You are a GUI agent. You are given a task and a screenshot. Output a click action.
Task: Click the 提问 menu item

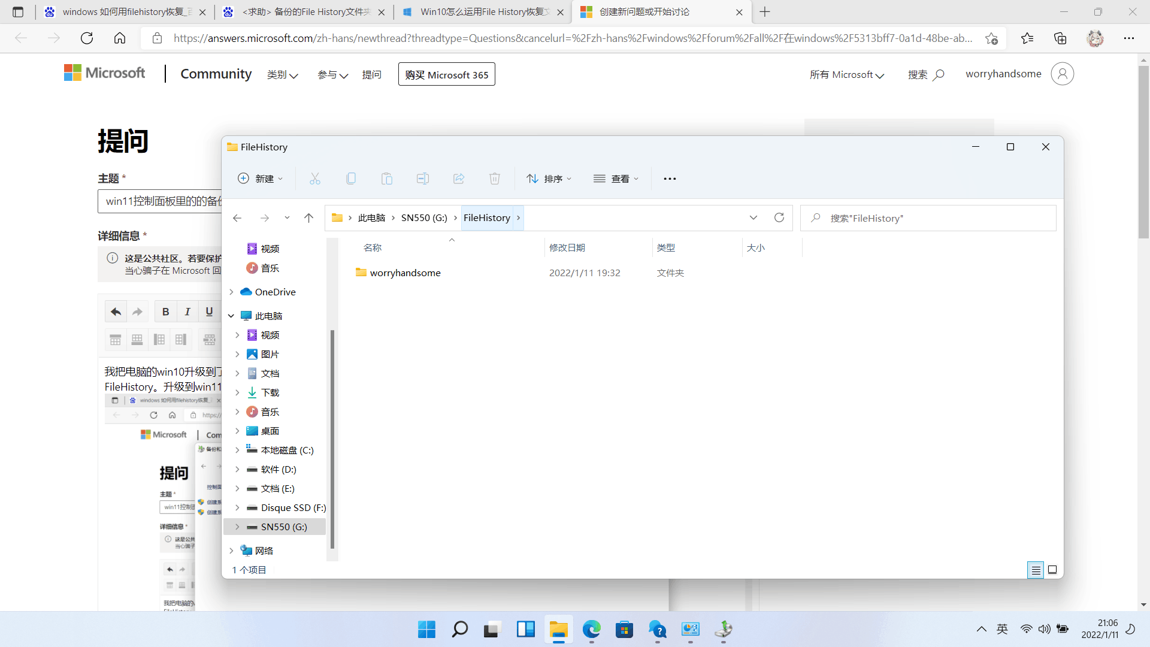pyautogui.click(x=372, y=74)
